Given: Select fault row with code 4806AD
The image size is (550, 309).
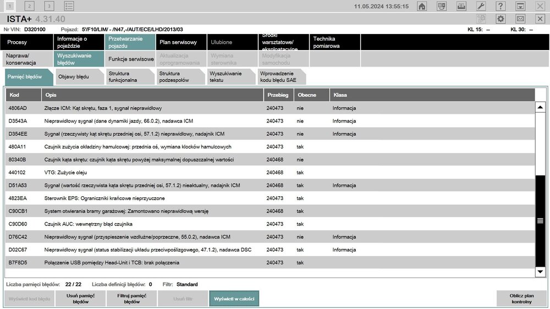Looking at the screenshot, I should click(270, 108).
